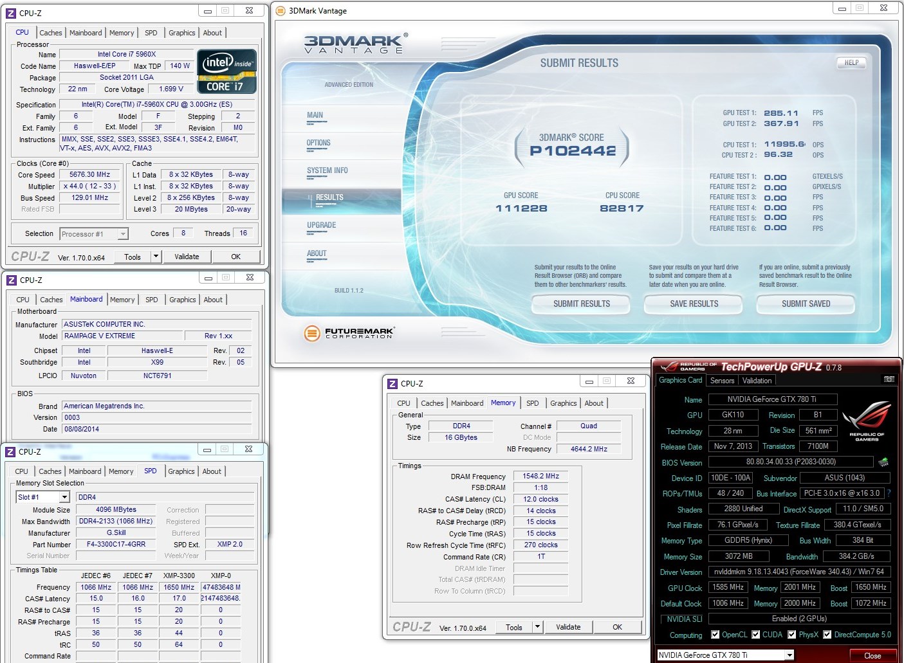Click the SUBMIT RESULTS button
The width and height of the screenshot is (904, 663).
click(x=582, y=304)
